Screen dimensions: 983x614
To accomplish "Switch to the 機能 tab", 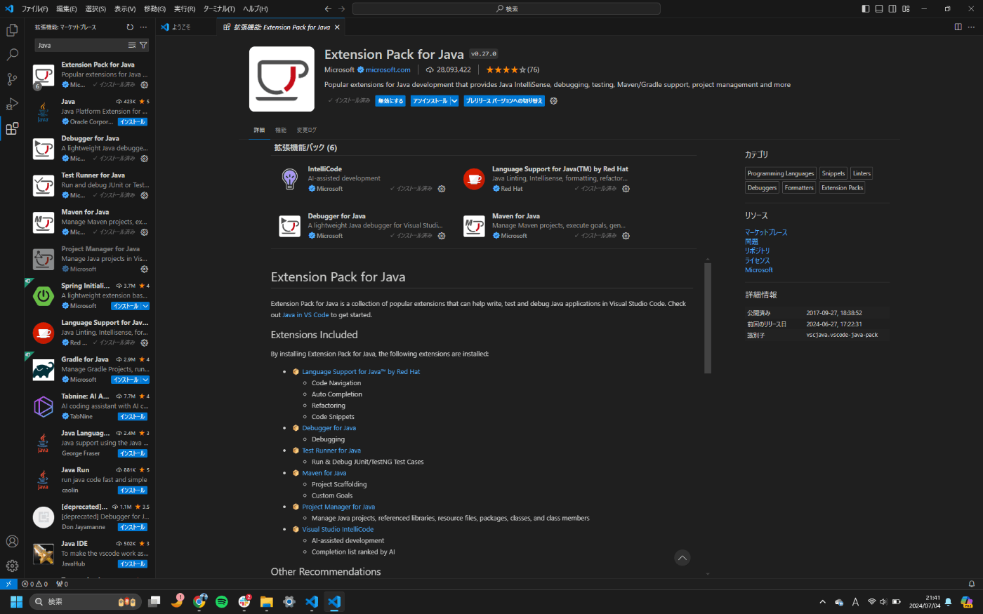I will point(281,130).
